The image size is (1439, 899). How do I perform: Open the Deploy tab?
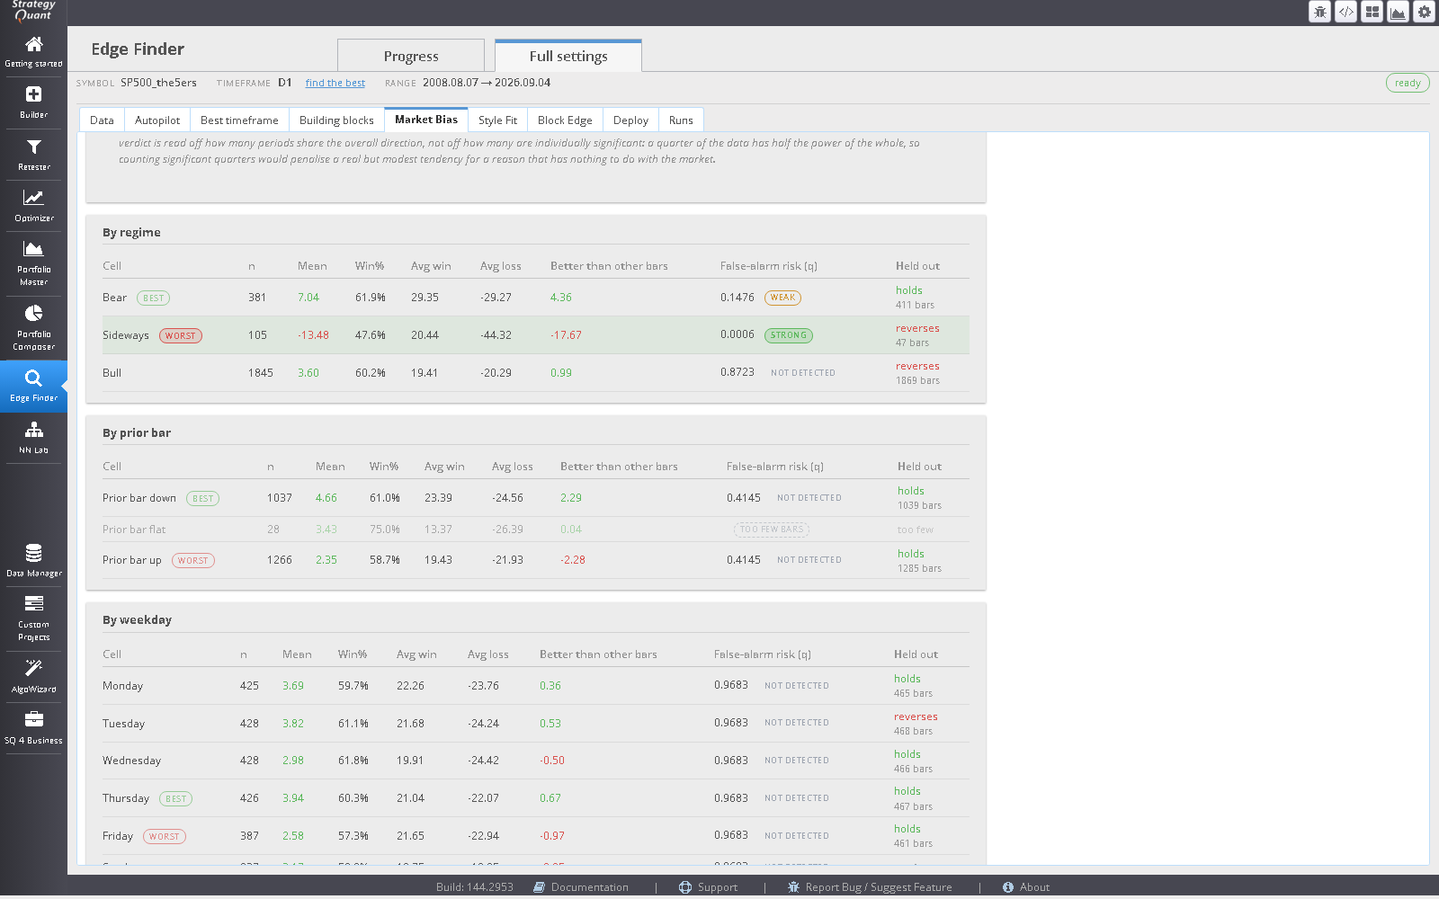(630, 120)
